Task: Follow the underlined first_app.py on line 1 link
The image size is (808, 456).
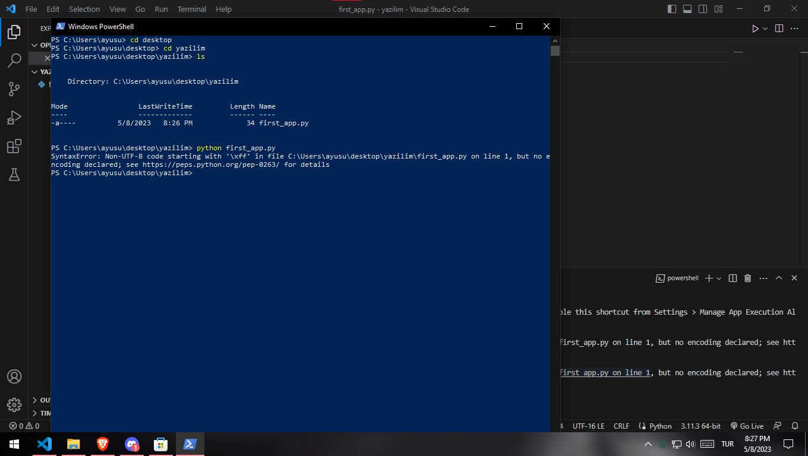Action: (x=605, y=373)
